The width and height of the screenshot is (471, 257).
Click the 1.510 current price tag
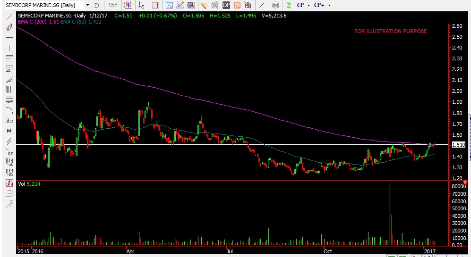click(458, 145)
